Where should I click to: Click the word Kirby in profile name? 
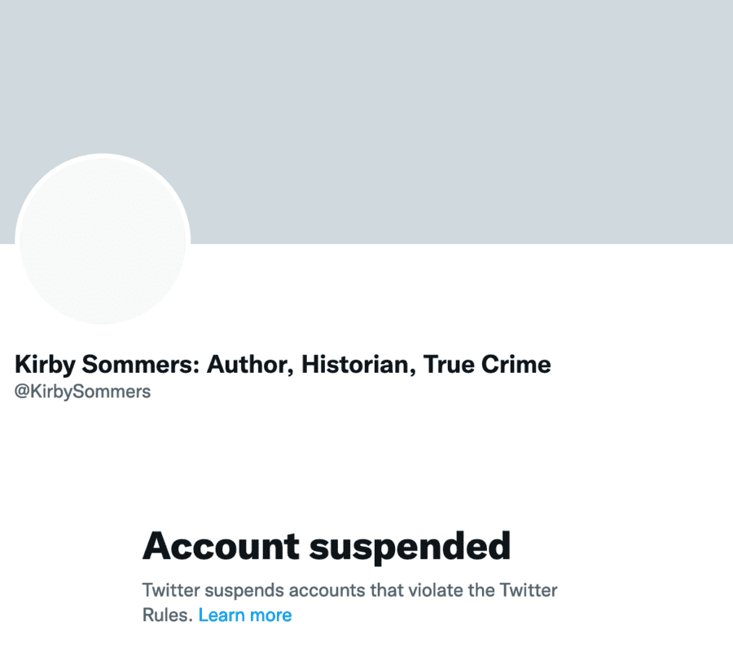(x=39, y=364)
